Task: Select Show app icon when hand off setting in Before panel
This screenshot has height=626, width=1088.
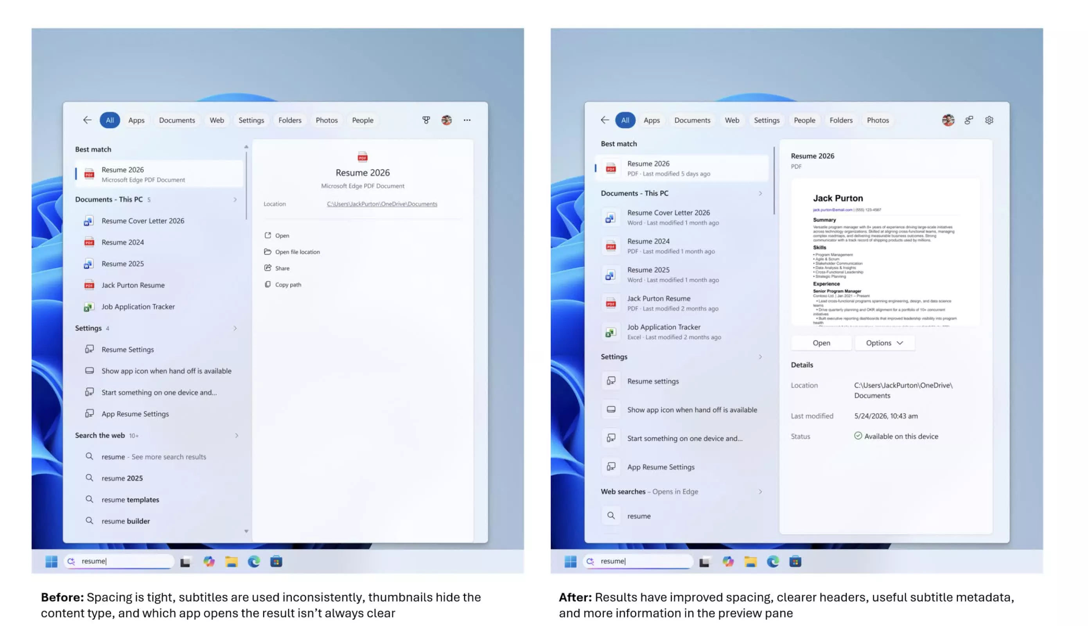Action: tap(159, 371)
